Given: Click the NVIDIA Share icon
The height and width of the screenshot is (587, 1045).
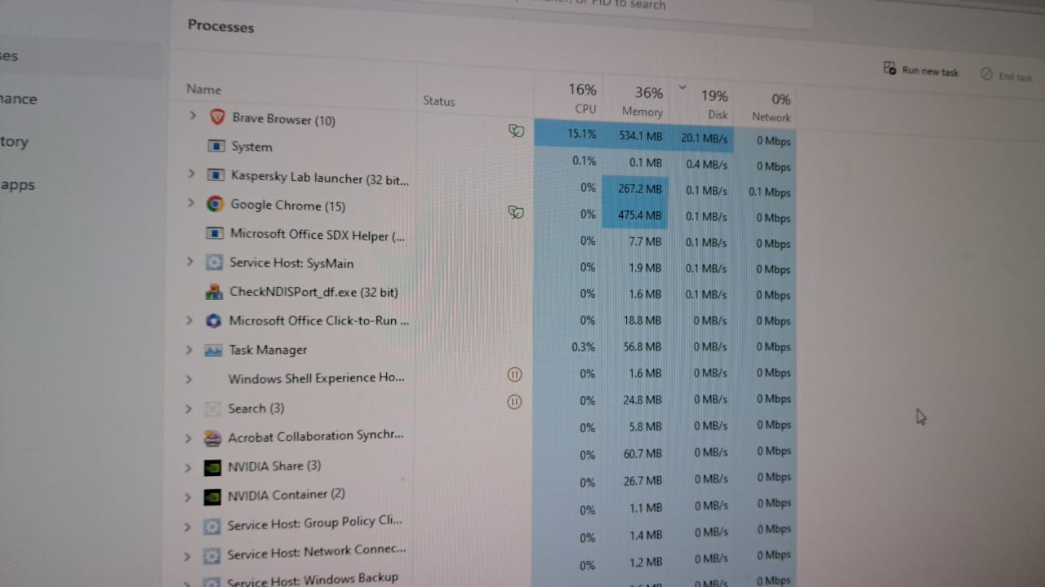Looking at the screenshot, I should [212, 467].
